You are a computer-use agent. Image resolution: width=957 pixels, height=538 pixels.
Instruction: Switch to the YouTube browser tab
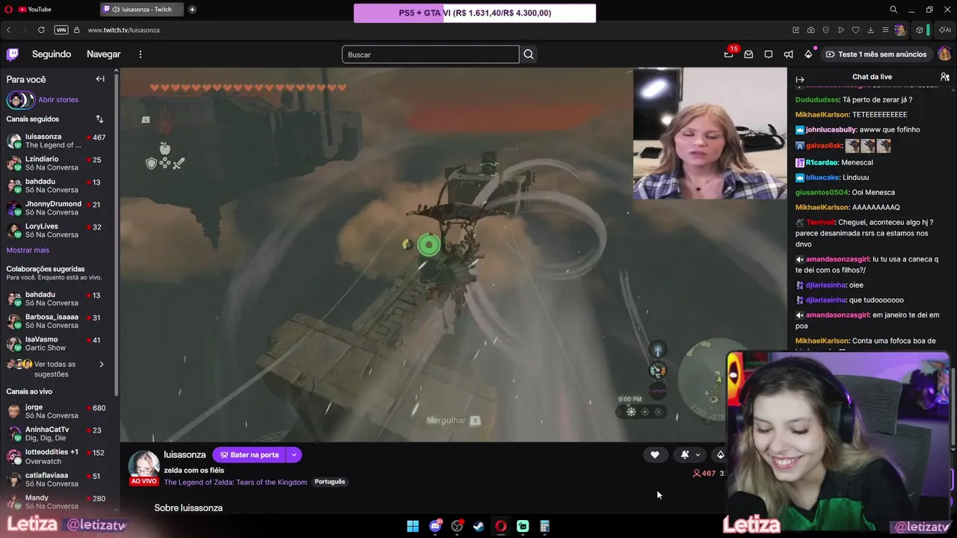point(34,9)
